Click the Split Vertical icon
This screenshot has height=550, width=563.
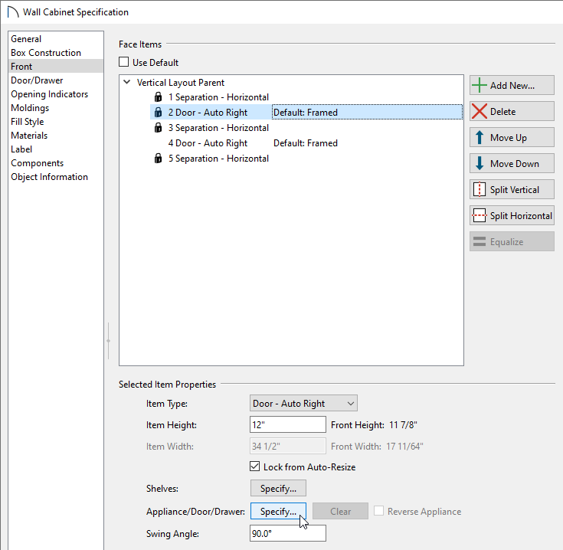pyautogui.click(x=480, y=189)
